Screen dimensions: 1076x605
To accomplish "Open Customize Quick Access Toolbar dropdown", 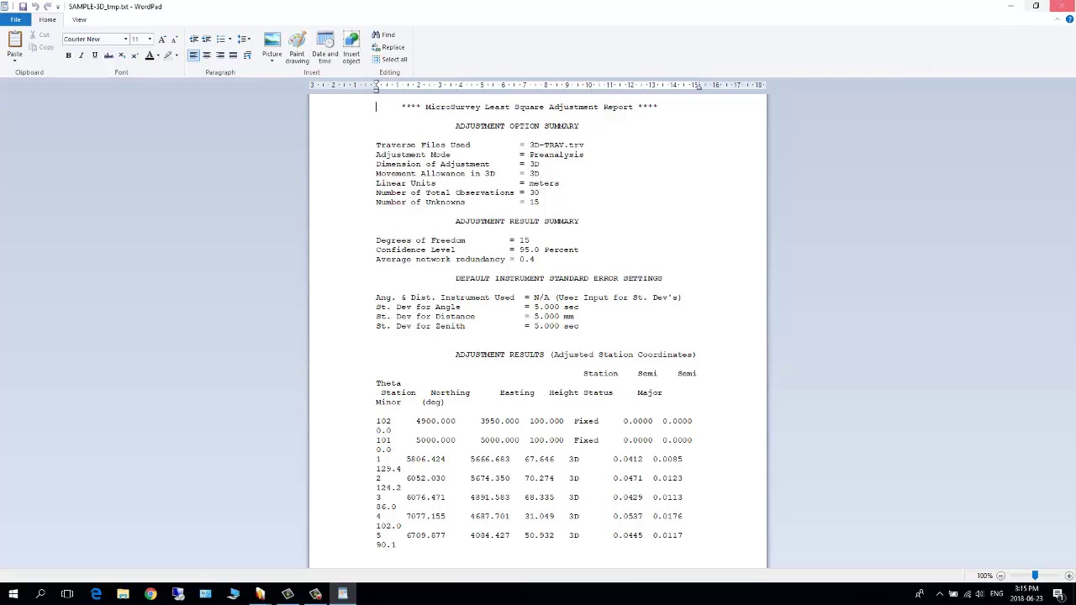I will tap(58, 7).
